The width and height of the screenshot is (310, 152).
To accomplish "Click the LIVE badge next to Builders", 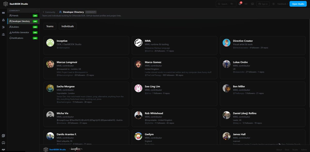I will pos(35,27).
